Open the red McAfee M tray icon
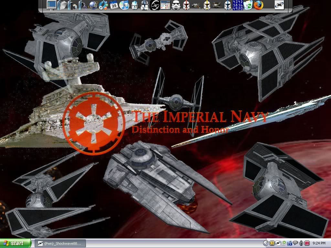331x248 pixels. [x=307, y=243]
